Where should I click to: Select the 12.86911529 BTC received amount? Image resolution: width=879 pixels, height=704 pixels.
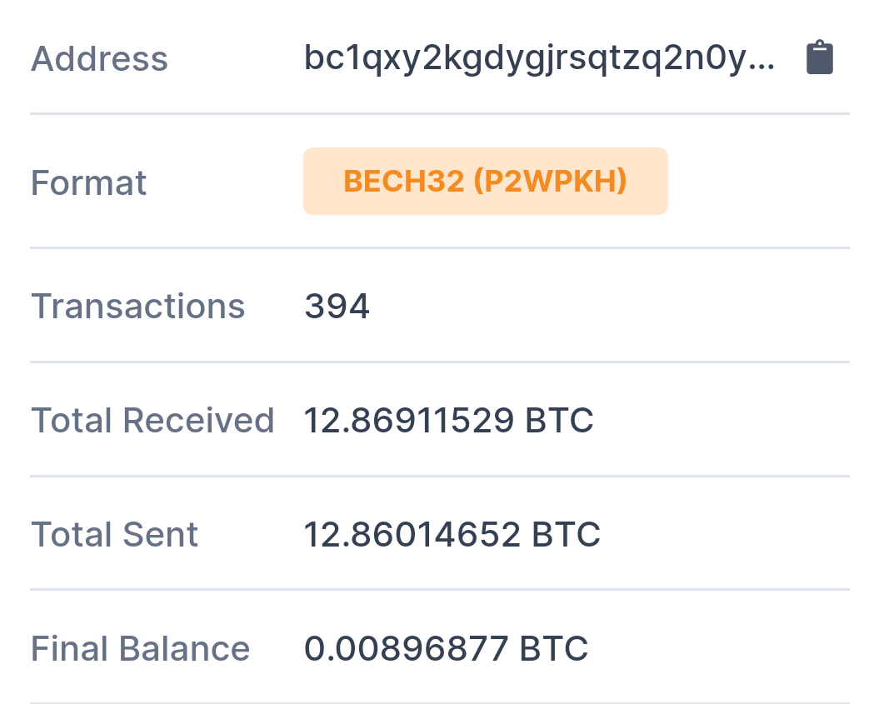(448, 421)
